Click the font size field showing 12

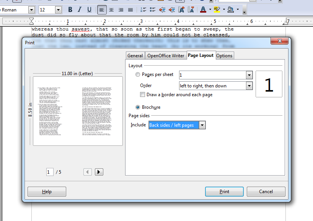tap(47, 10)
